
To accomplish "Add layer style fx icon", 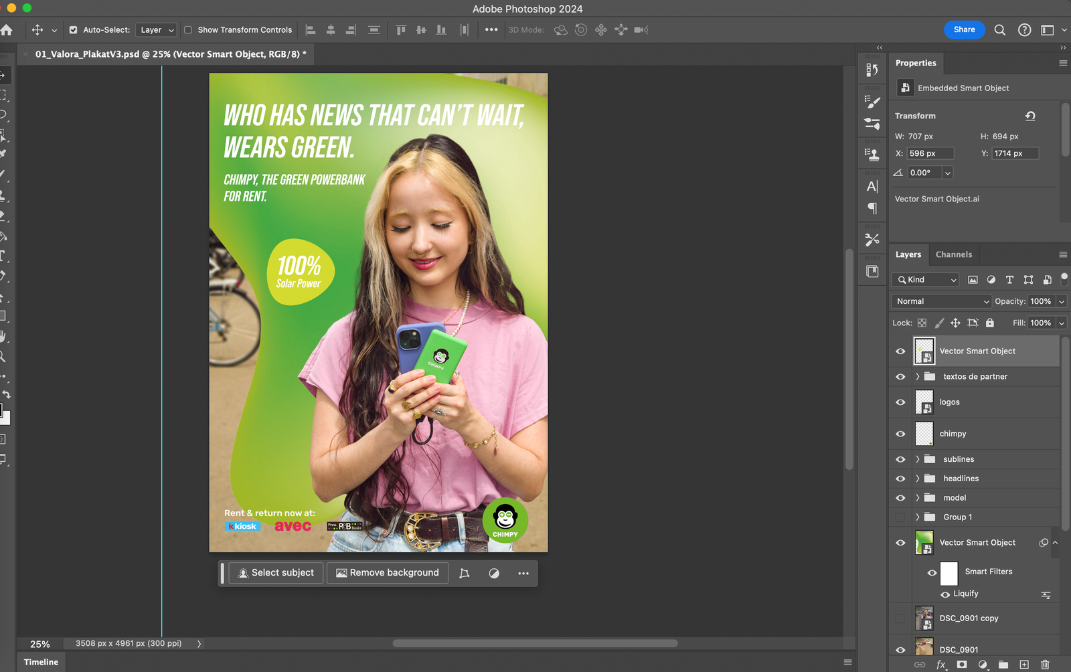I will click(941, 665).
